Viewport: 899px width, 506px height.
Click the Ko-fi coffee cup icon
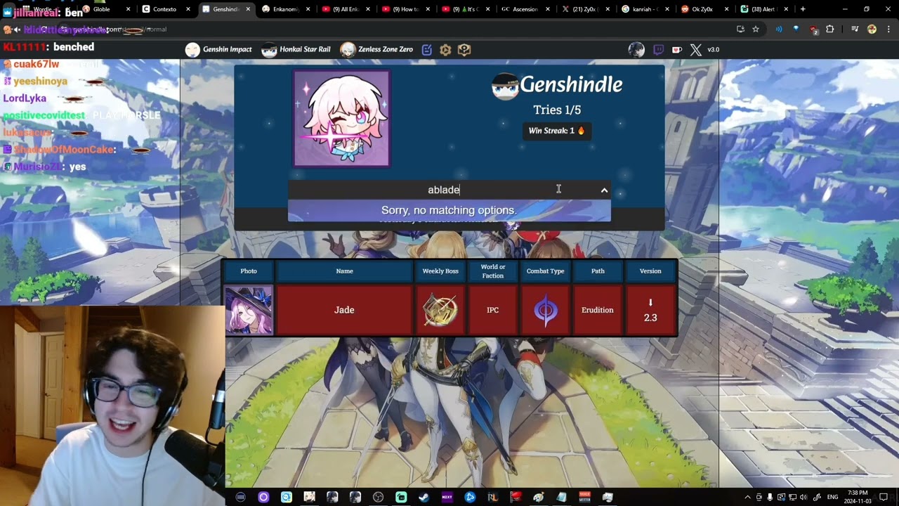(x=677, y=50)
